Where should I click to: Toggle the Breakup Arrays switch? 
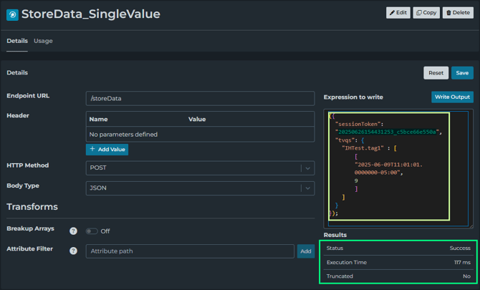click(92, 231)
